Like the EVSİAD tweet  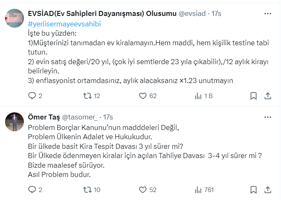click(143, 96)
